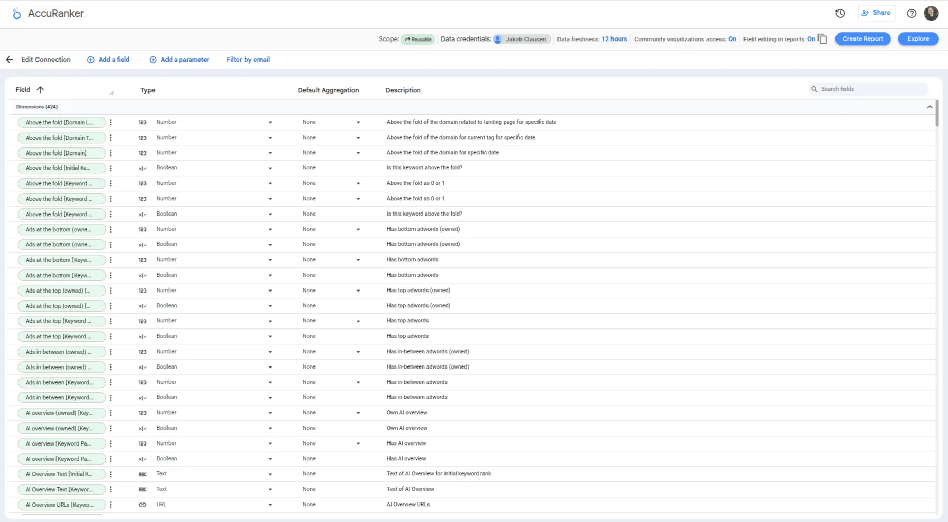Image resolution: width=948 pixels, height=522 pixels.
Task: Change the Data freshness 12 hours setting
Action: (614, 39)
